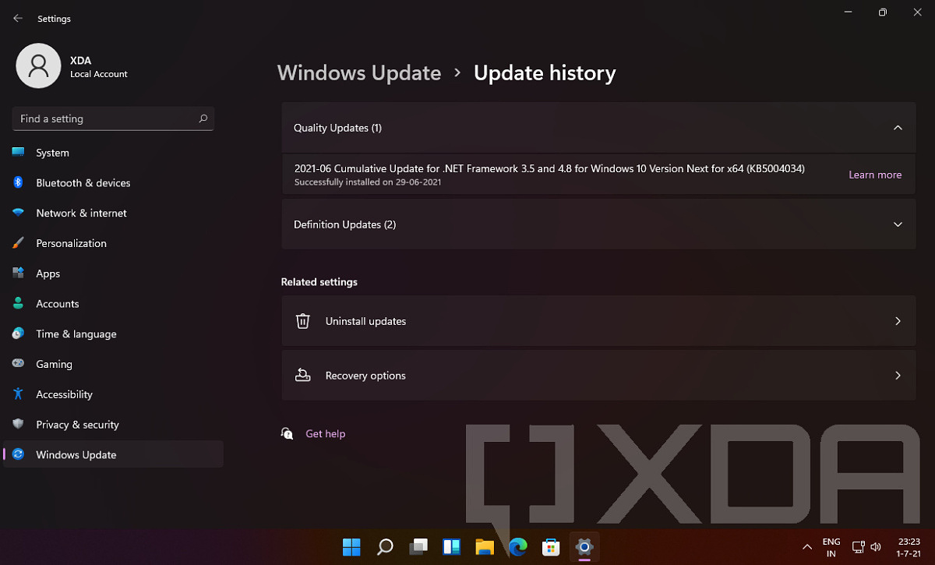Launch File Explorer from taskbar
Image resolution: width=935 pixels, height=565 pixels.
(485, 547)
